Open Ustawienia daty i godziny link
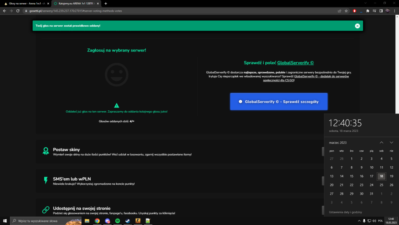 click(345, 212)
